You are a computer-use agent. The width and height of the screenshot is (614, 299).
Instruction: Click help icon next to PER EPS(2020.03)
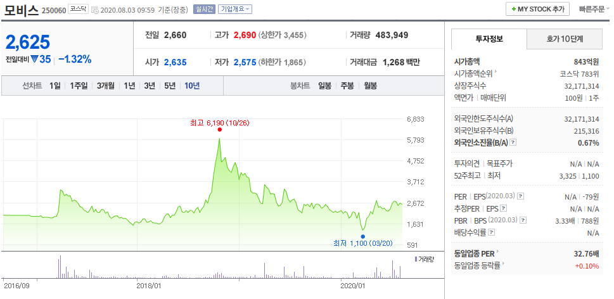click(x=520, y=196)
